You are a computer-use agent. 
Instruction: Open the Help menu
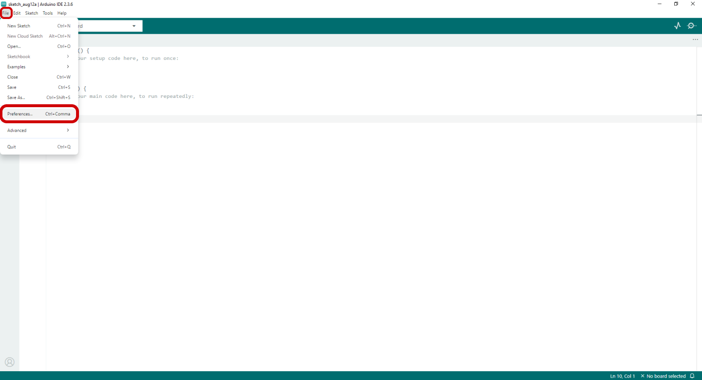click(62, 13)
